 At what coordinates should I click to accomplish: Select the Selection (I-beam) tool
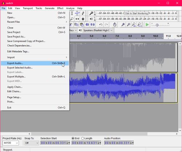point(72,13)
